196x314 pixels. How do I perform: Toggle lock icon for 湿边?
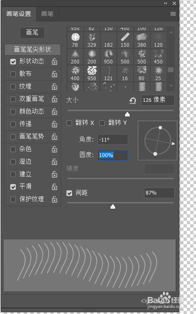point(55,162)
